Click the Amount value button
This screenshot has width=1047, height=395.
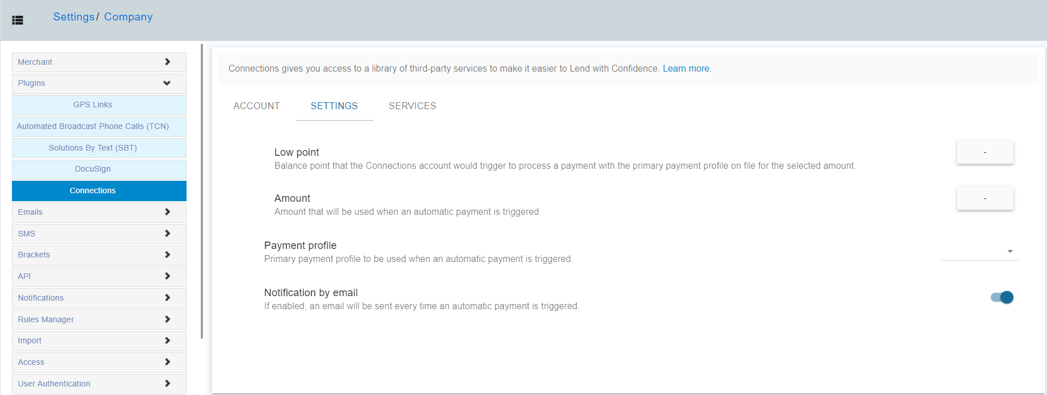coord(985,198)
